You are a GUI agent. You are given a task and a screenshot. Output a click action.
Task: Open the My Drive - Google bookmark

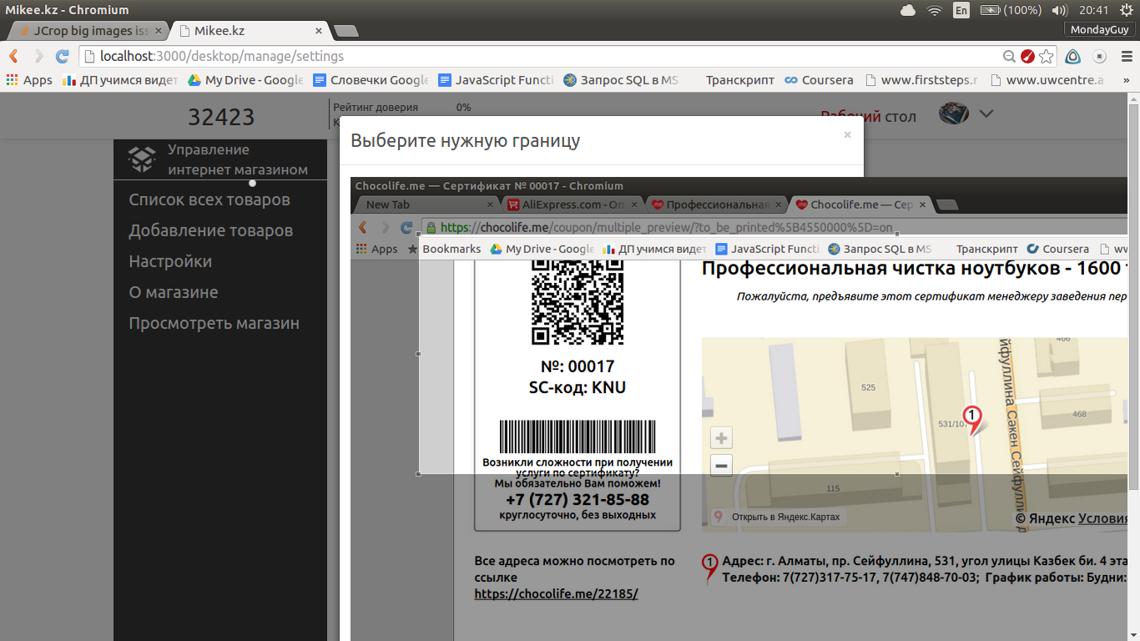point(245,80)
